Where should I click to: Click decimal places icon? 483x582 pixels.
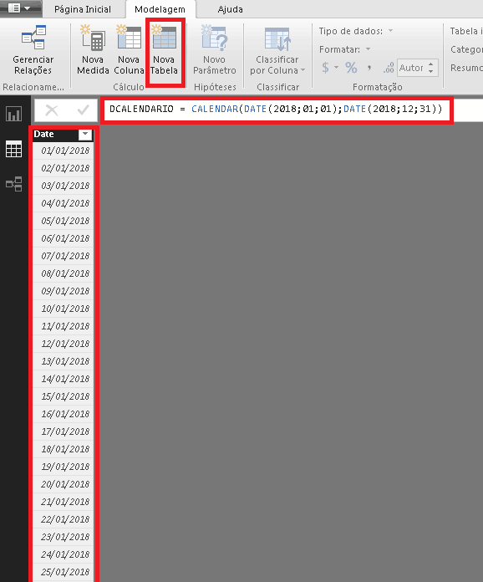click(x=389, y=68)
